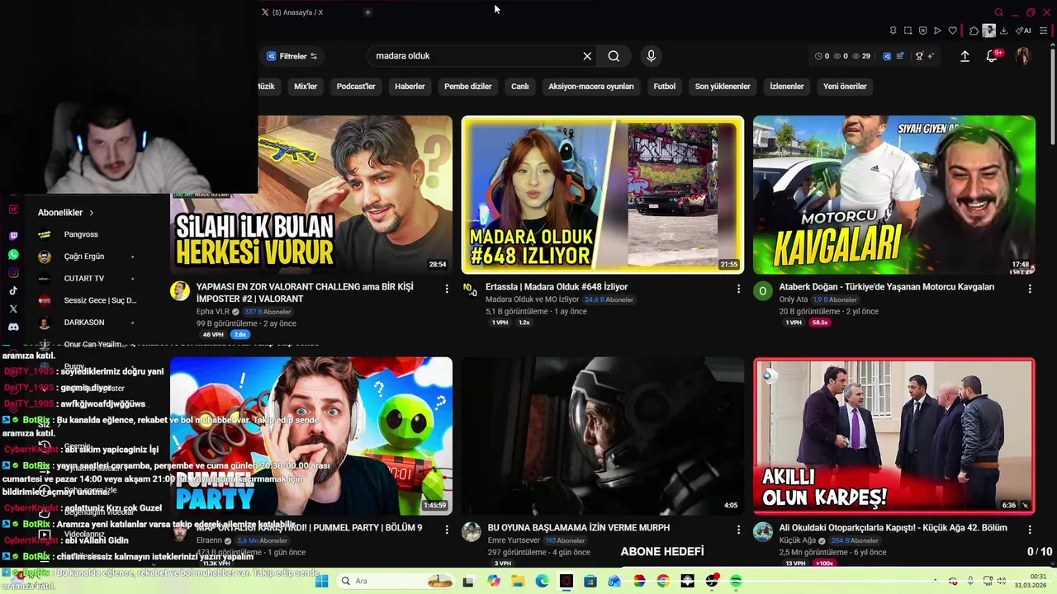This screenshot has width=1057, height=594.
Task: Select the İzlenenler filter chip
Action: coord(786,87)
